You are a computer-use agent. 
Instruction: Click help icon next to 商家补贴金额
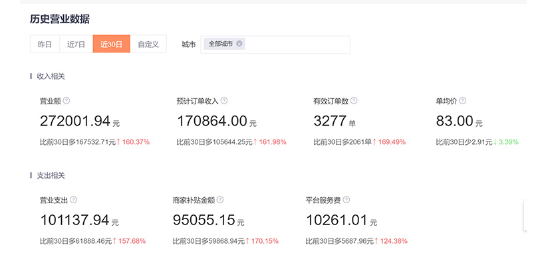pos(220,200)
